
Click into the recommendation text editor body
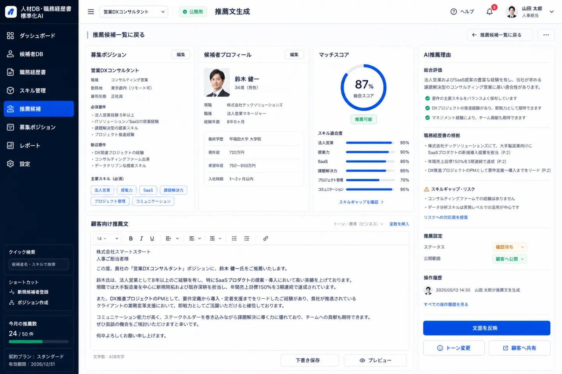[250, 298]
